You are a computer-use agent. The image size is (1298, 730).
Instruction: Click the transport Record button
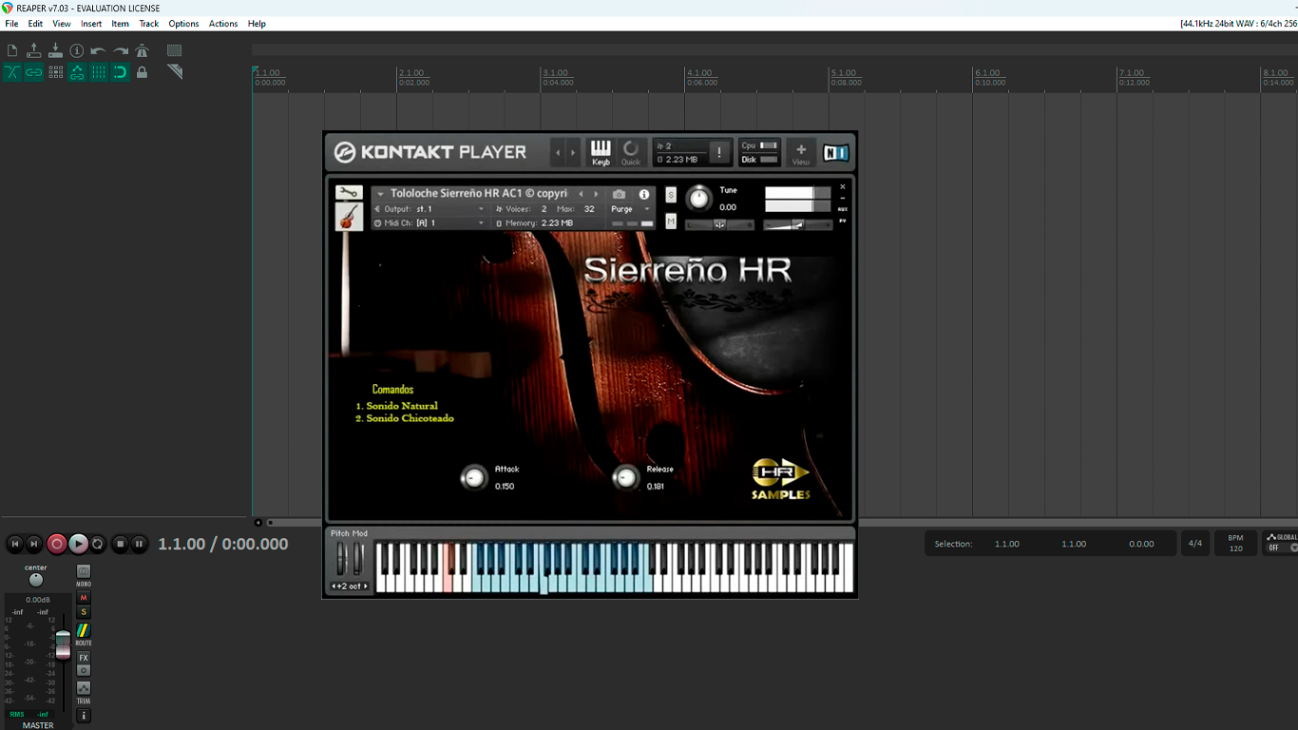(x=57, y=544)
